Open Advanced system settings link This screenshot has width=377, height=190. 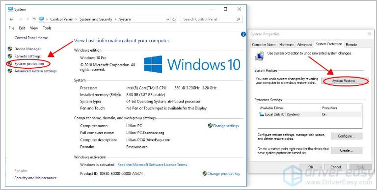click(x=35, y=71)
